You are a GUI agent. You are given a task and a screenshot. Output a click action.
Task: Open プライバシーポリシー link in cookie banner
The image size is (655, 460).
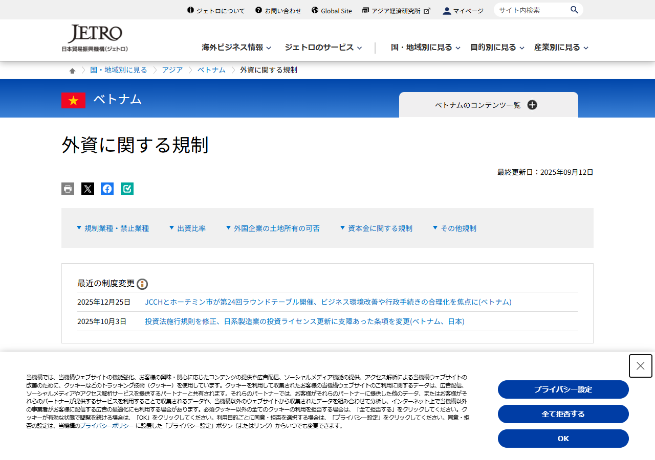point(106,426)
